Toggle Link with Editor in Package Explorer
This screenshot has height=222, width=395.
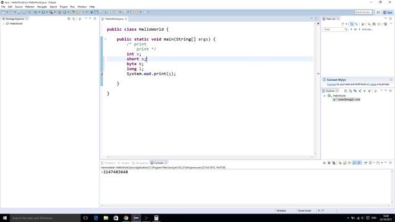73,18
